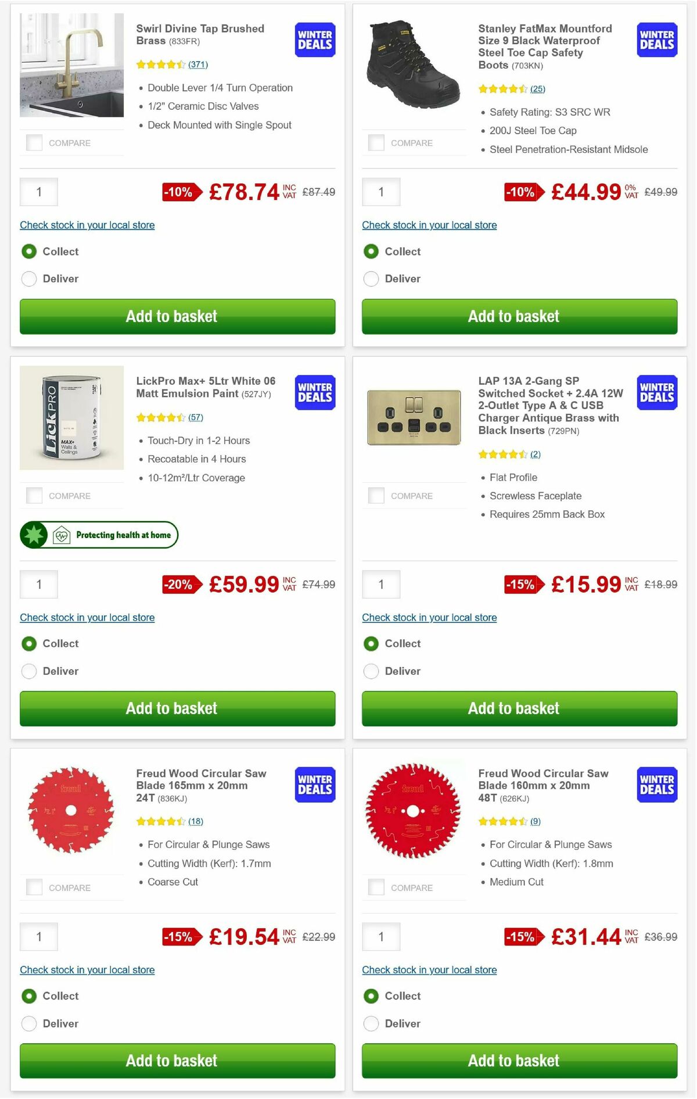This screenshot has height=1099, width=697.
Task: Tick Compare for the LAP switched socket
Action: click(376, 495)
